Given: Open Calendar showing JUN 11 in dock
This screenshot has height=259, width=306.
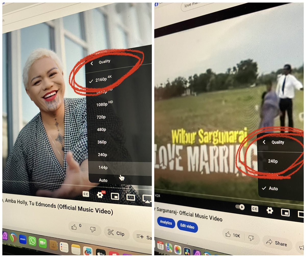Looking at the screenshot, I should click(x=160, y=245).
